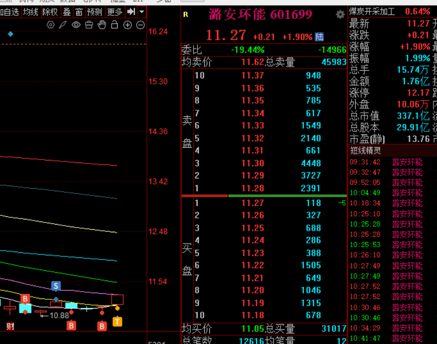This screenshot has height=344, width=437.
Task: Toggle 均线 moving averages
Action: coord(31,12)
